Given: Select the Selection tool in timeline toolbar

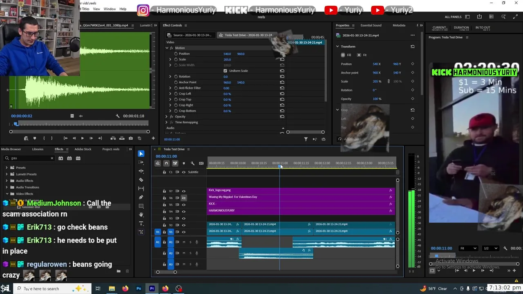Looking at the screenshot, I should click(141, 154).
